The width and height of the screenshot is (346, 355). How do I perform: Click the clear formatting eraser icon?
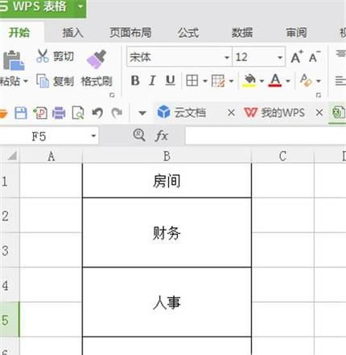click(x=306, y=80)
